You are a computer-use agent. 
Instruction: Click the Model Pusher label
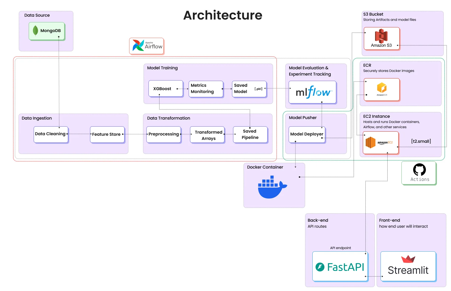click(303, 118)
